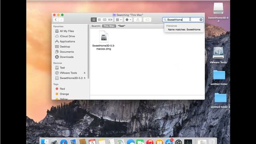Select 'untitled folder 2' on desktop
256x144 pixels.
(220, 100)
